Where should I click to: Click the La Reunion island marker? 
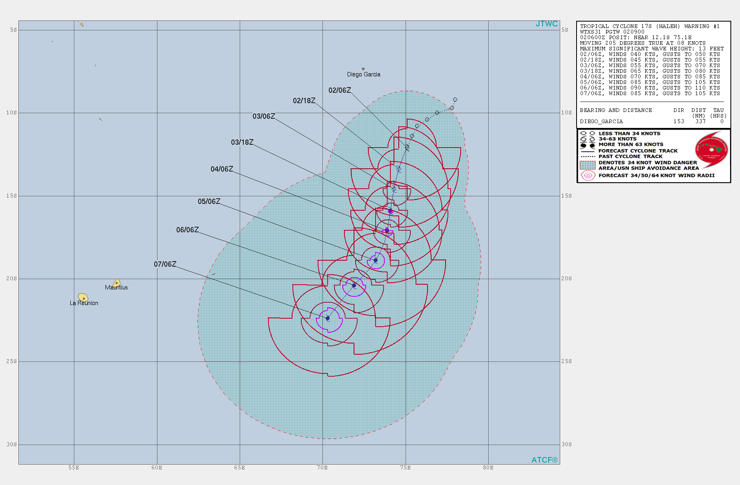83,297
